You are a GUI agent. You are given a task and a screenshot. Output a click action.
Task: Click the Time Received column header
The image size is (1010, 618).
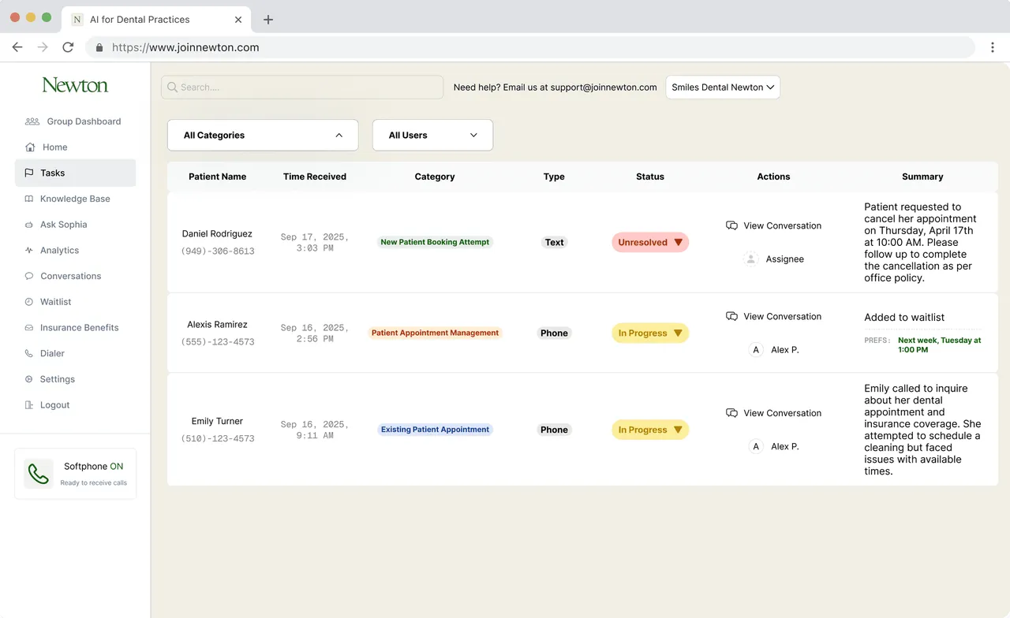coord(315,177)
